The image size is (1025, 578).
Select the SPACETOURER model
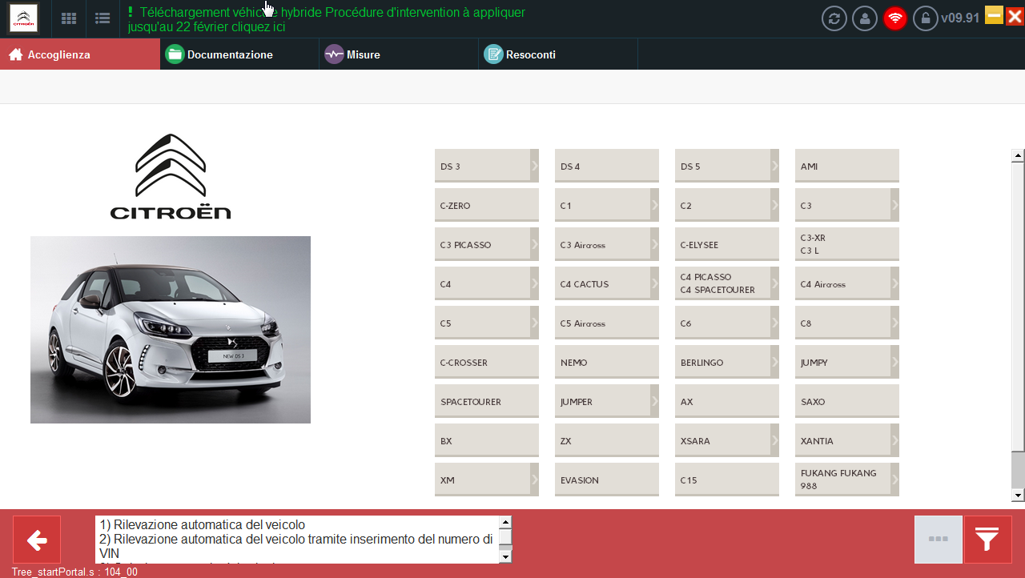487,401
